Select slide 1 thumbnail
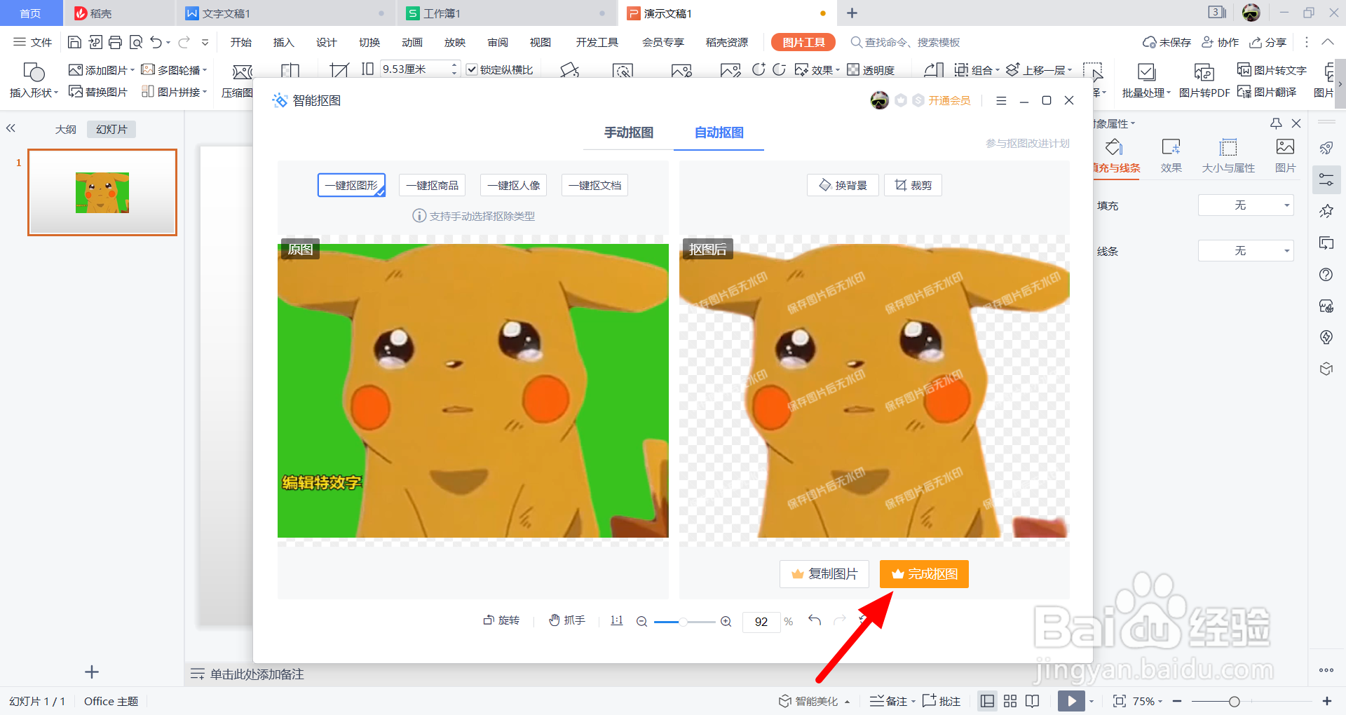 click(x=102, y=192)
